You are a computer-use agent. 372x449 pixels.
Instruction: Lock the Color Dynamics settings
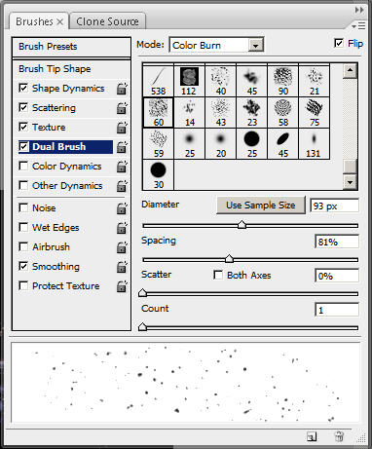122,167
